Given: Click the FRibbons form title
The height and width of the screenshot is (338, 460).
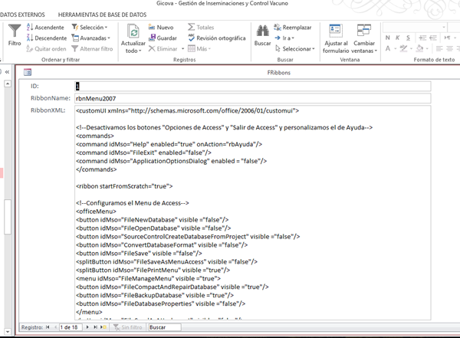Looking at the screenshot, I should tap(279, 73).
